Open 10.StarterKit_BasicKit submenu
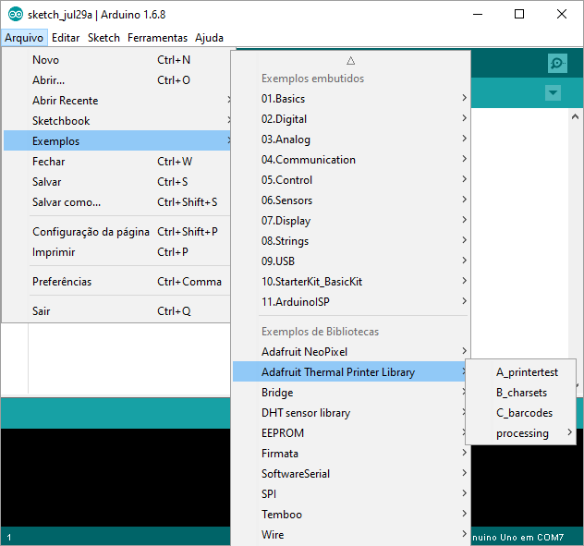This screenshot has width=584, height=546. coord(351,281)
